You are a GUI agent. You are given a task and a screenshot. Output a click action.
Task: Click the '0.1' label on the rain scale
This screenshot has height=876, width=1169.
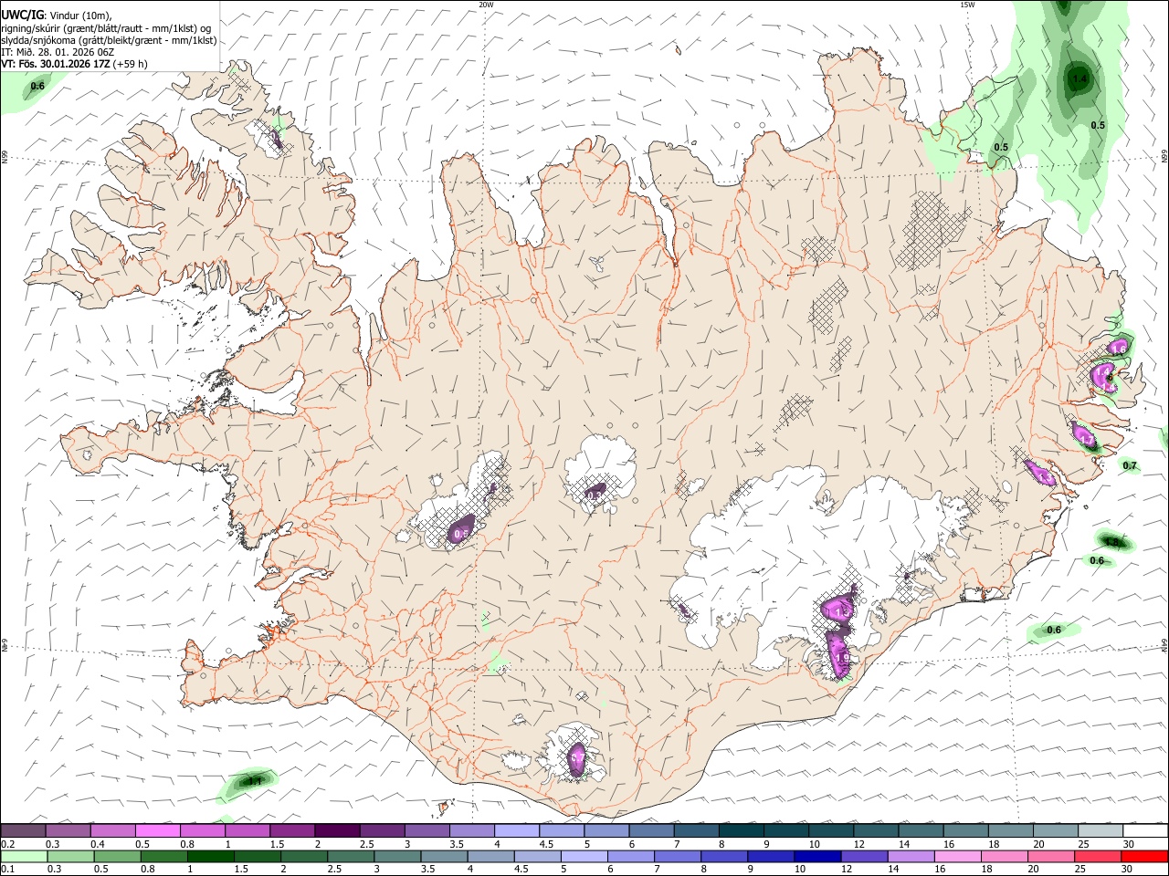[7, 870]
